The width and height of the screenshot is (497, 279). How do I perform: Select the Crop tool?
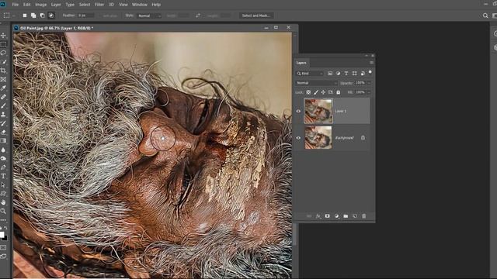tap(3, 71)
